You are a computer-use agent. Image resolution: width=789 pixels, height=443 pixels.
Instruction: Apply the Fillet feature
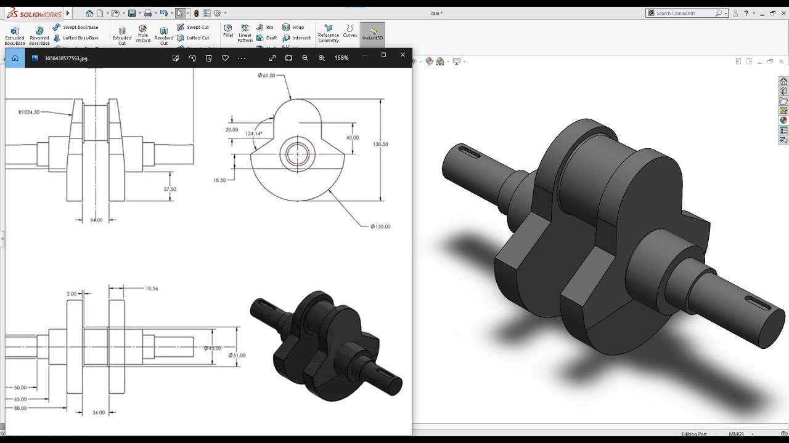(228, 31)
